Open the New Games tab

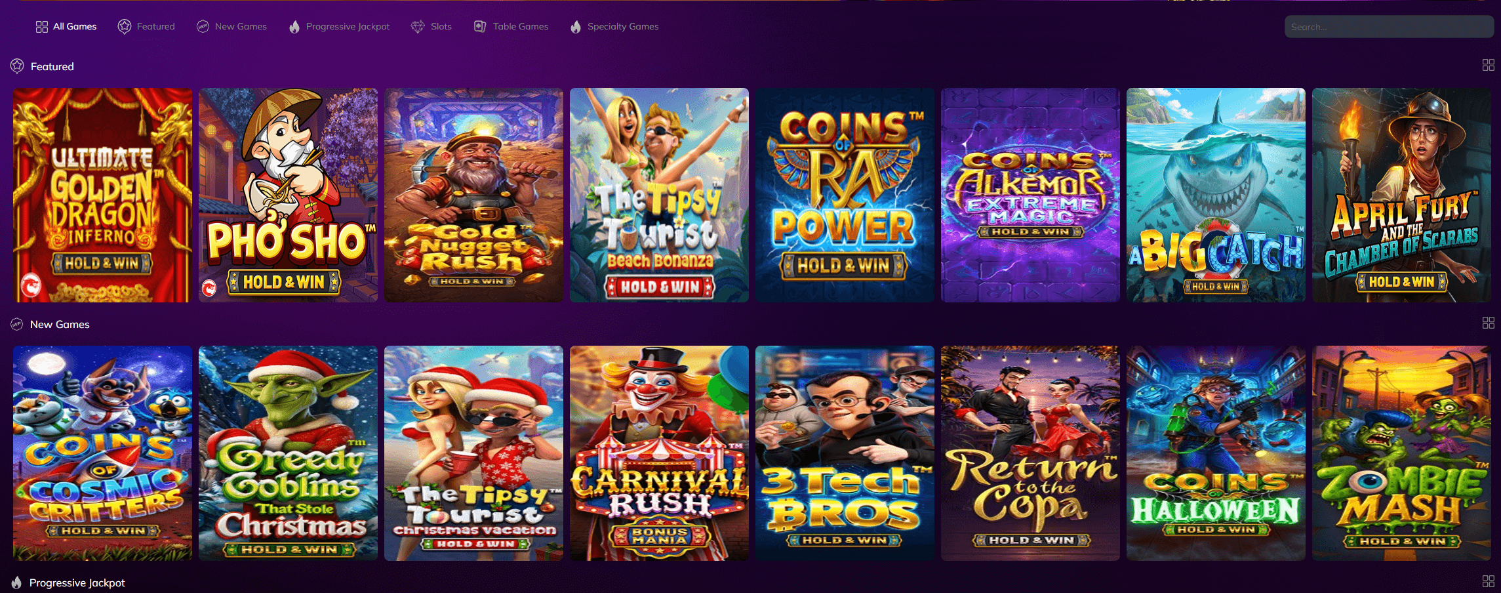tap(241, 27)
